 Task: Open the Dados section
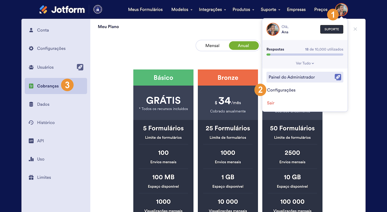(56, 104)
